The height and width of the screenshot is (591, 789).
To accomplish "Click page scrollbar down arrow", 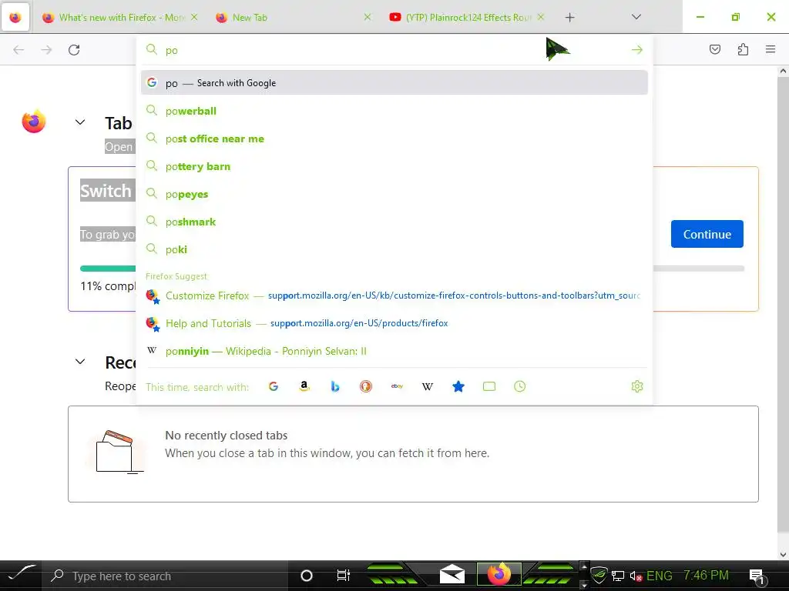I will [x=783, y=555].
